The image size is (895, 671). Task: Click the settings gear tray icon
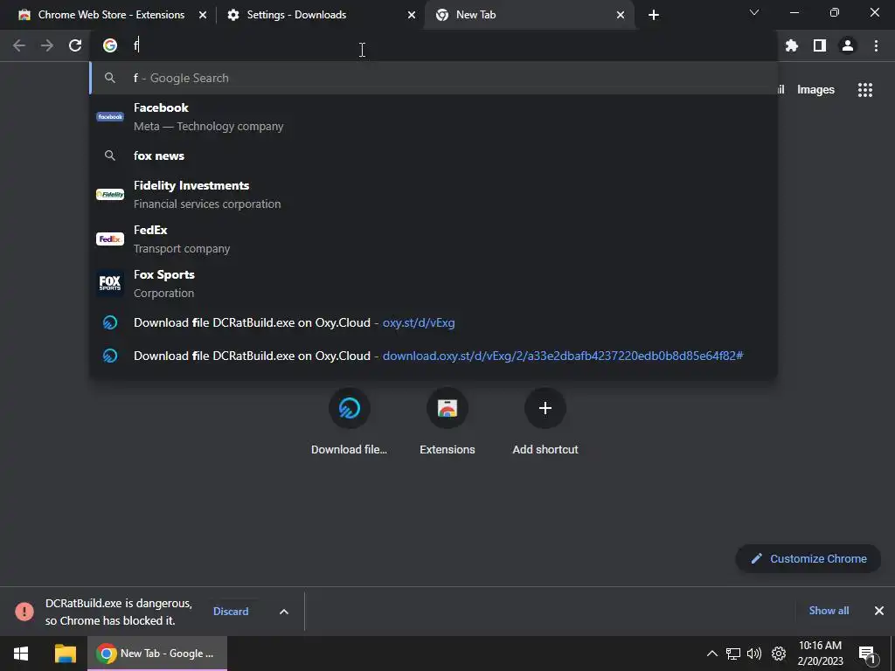pos(779,654)
